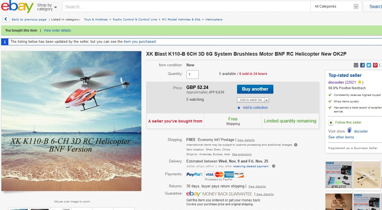Click '6 sold in 24 hours' text
This screenshot has width=382, height=210.
pos(253,74)
